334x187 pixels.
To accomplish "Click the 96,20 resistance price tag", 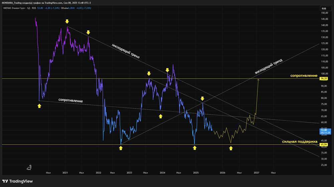I will [x=324, y=78].
